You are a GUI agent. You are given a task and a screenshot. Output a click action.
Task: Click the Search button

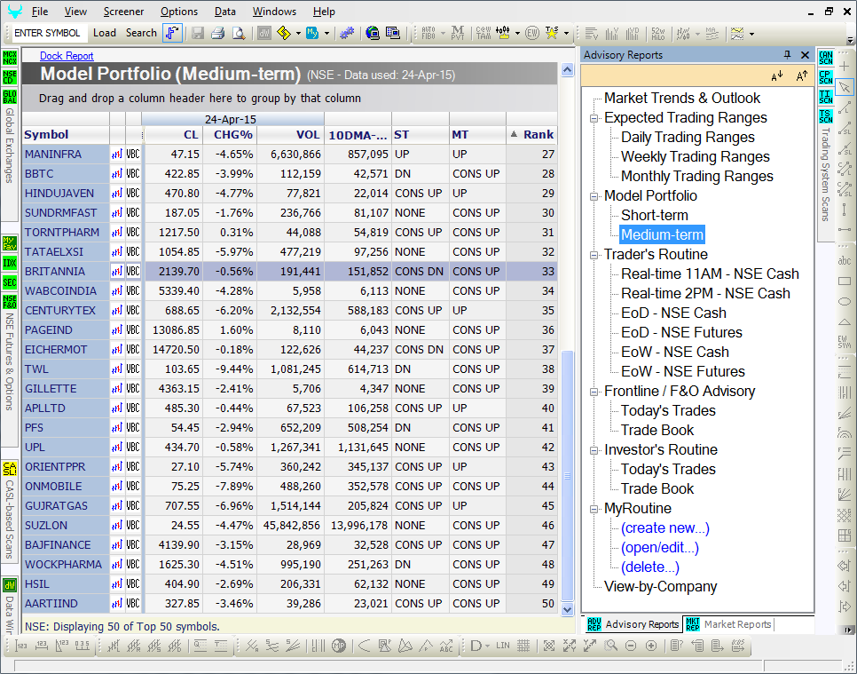click(141, 33)
